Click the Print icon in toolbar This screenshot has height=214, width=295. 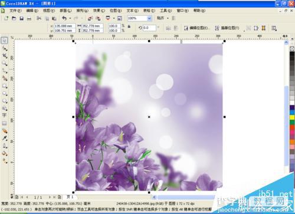29,18
